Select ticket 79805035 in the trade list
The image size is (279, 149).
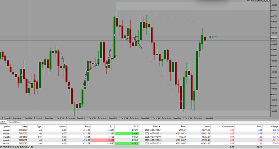[23, 134]
